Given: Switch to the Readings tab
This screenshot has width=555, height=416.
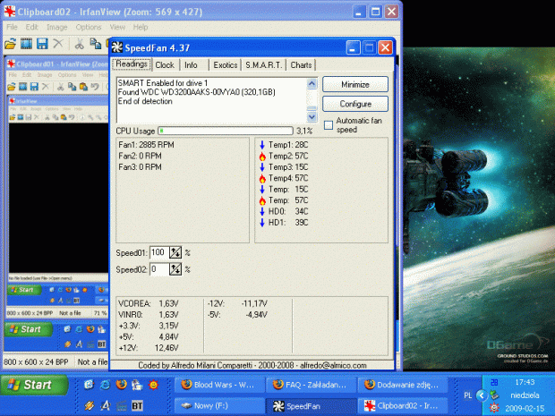Looking at the screenshot, I should click(132, 64).
